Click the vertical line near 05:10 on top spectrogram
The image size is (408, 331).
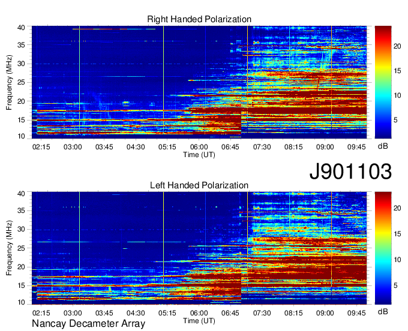163,82
